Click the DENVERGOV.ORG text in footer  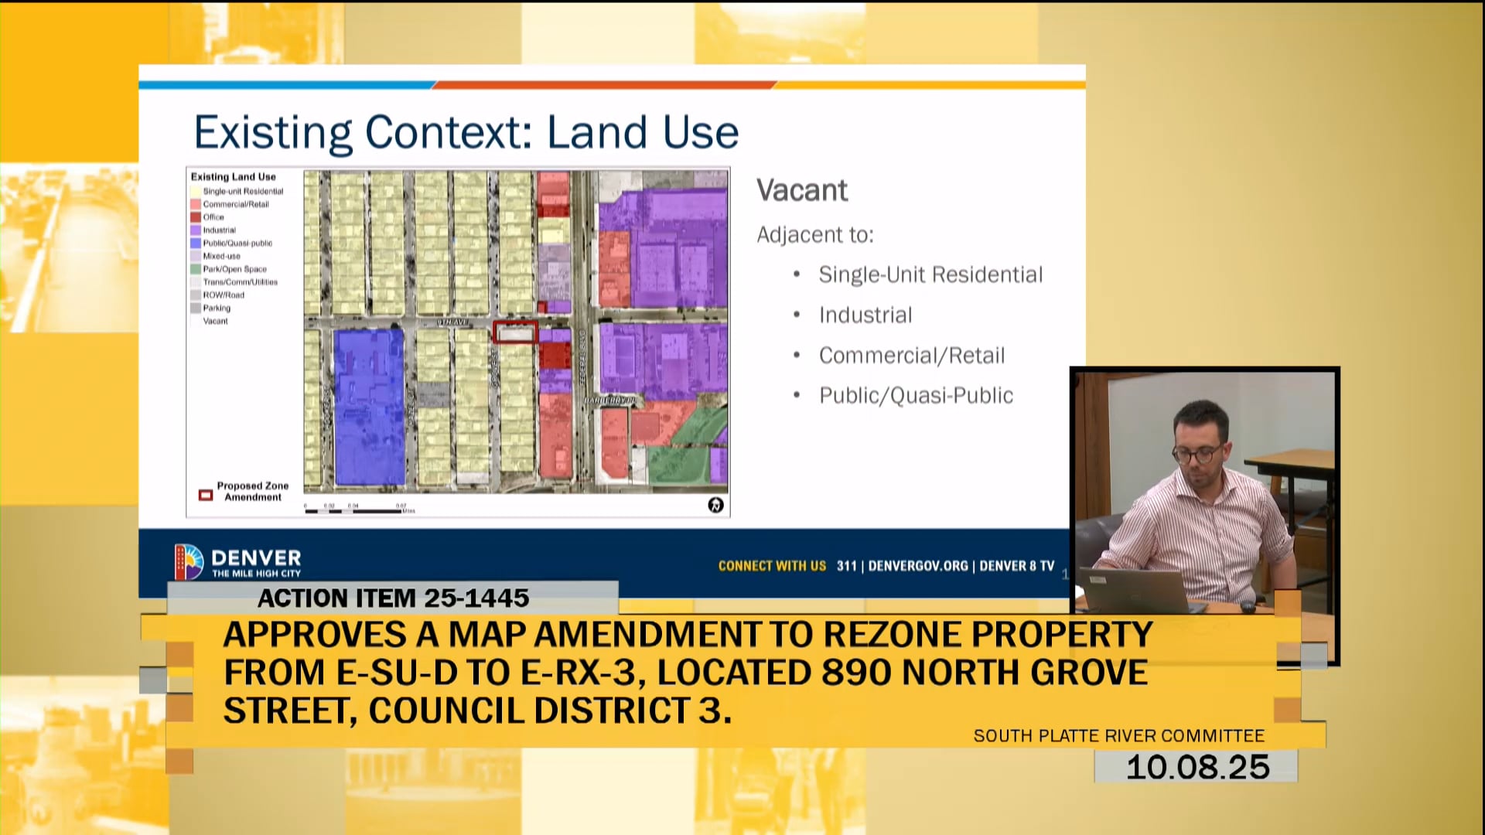(x=918, y=566)
